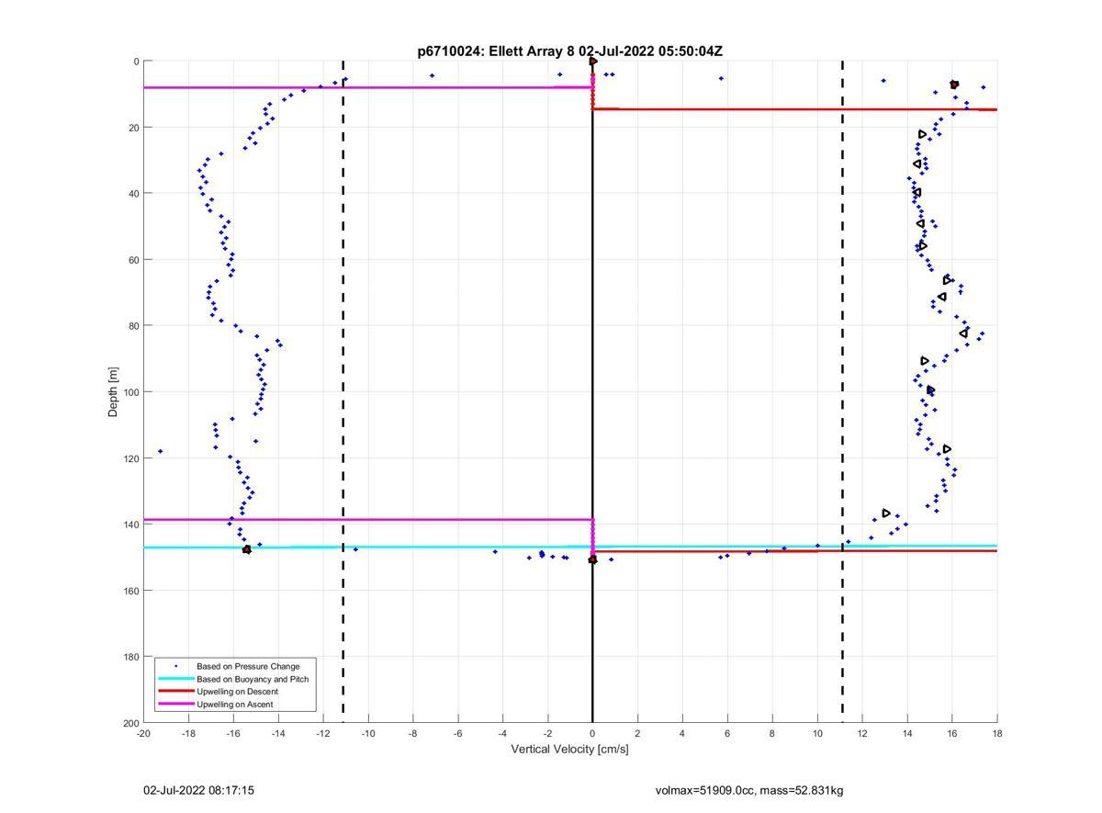Click the velocity axis tick label -4
This screenshot has height=813, width=1102.
503,733
